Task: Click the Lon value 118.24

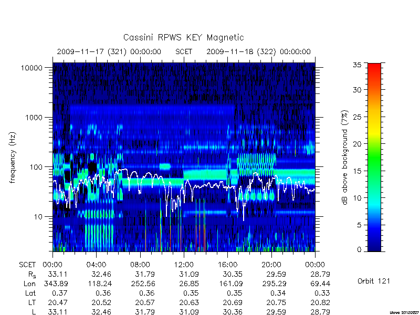Action: [x=99, y=283]
